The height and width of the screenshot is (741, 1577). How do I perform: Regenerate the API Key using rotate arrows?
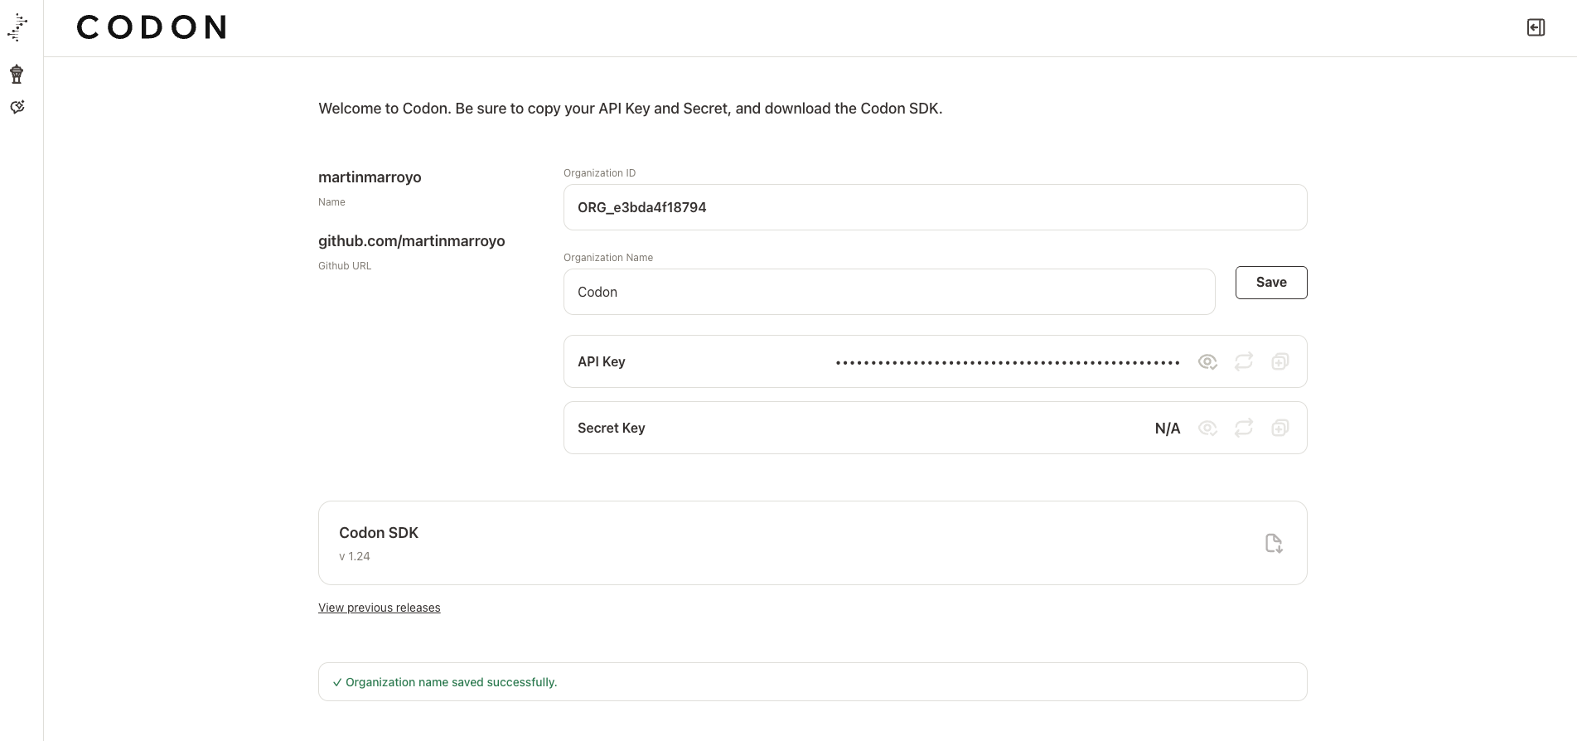click(x=1244, y=361)
